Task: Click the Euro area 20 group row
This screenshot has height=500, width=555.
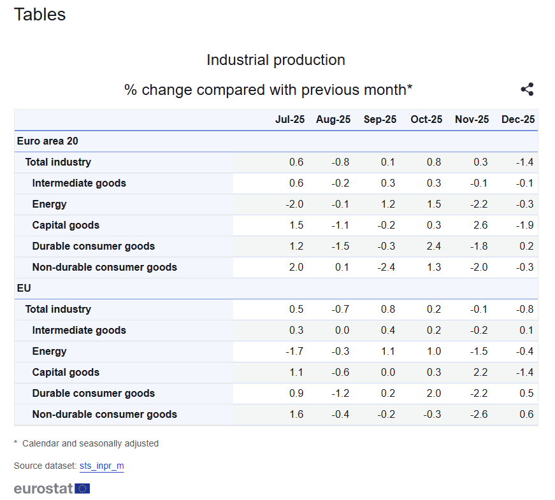Action: click(x=48, y=141)
